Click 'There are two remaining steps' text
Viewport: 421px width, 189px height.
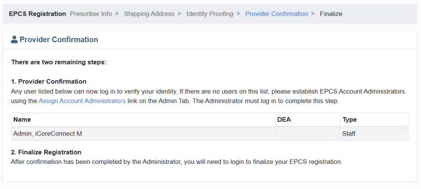tap(59, 62)
